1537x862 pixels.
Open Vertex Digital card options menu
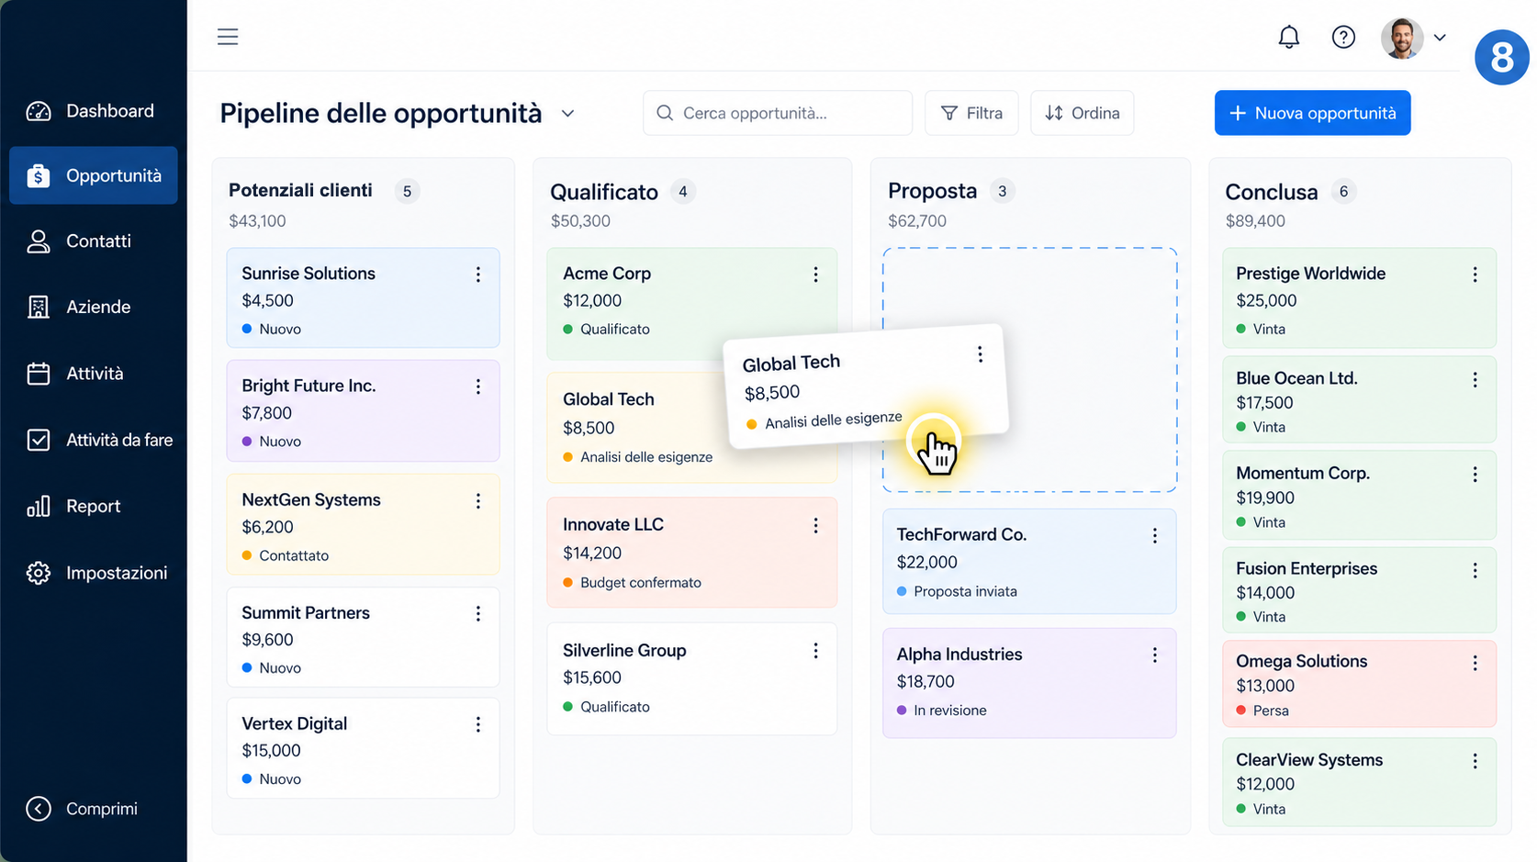pos(478,725)
